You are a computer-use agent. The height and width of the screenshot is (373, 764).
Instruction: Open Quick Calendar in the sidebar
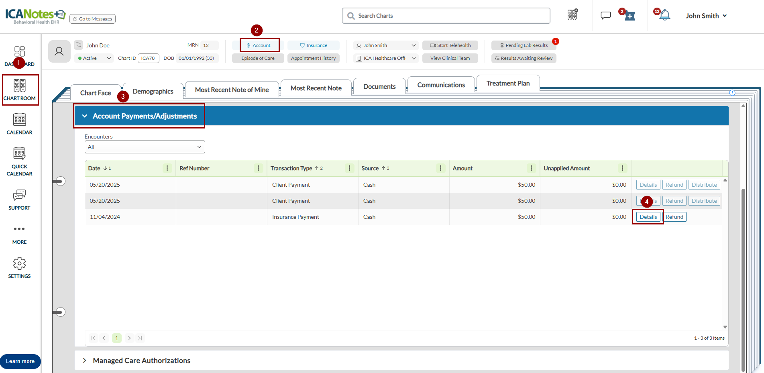coord(19,161)
